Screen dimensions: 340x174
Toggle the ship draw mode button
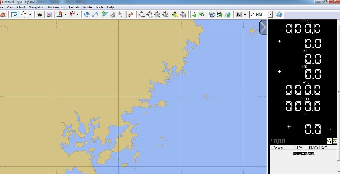pos(130,14)
